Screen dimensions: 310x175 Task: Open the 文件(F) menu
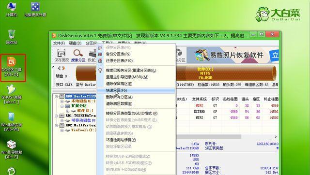[x=59, y=43]
